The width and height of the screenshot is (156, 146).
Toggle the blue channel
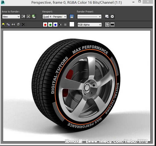[x=55, y=25]
